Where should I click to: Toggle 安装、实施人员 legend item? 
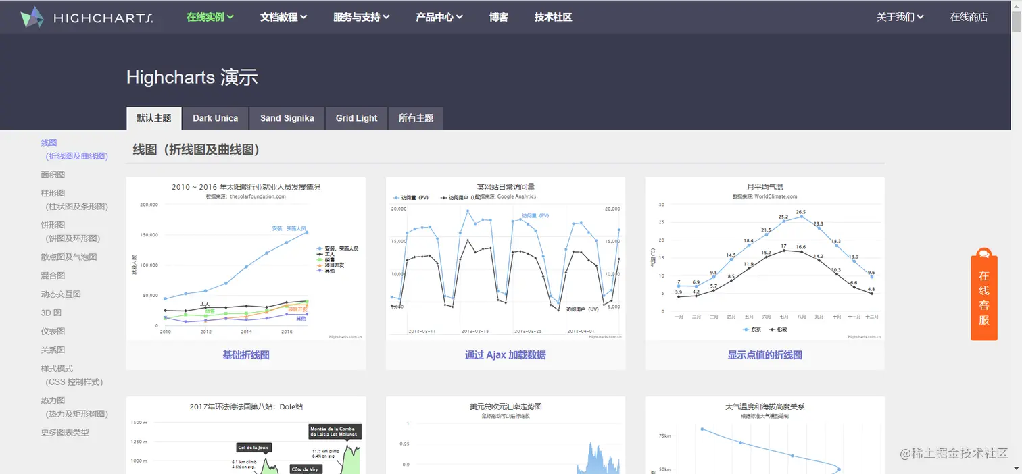coord(337,248)
